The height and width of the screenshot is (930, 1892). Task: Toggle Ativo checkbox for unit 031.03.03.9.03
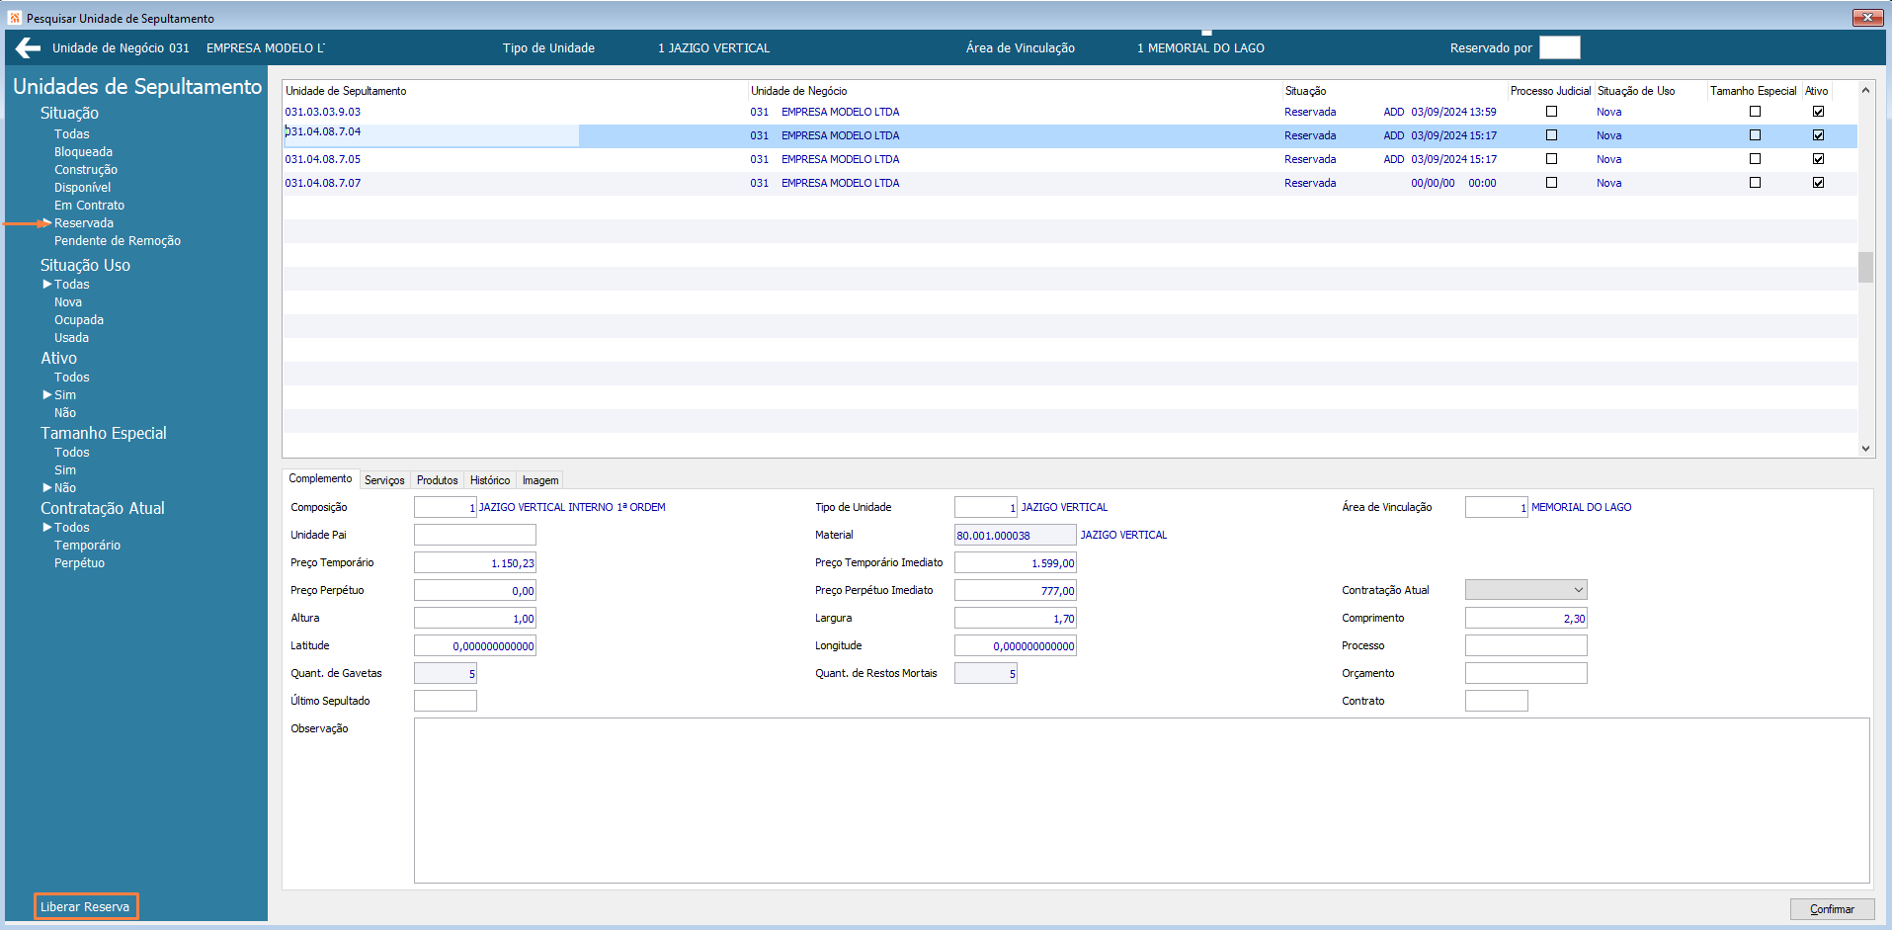coord(1818,112)
